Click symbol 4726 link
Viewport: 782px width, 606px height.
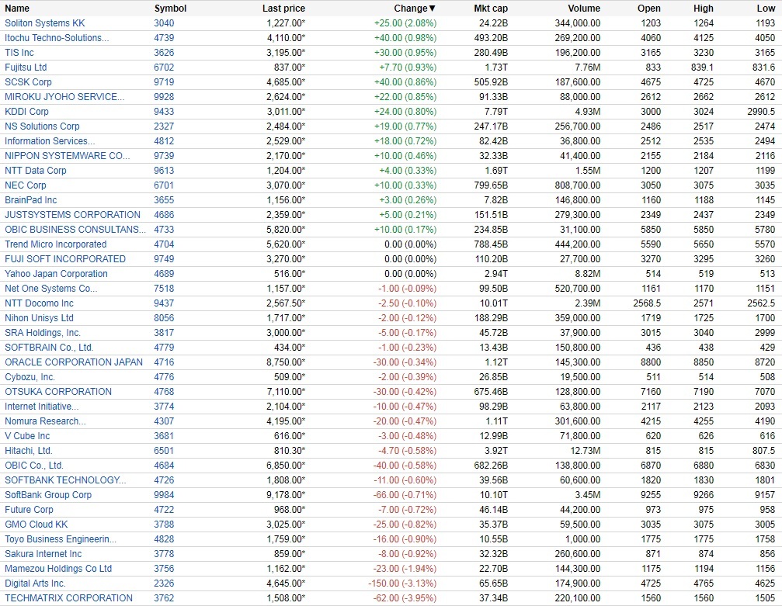click(x=164, y=480)
